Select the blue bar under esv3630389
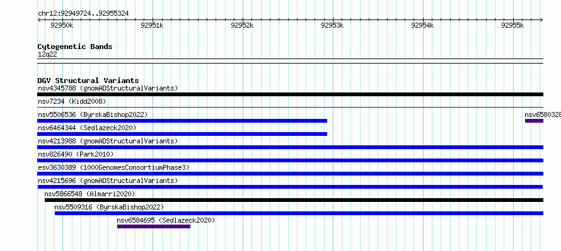 [x=290, y=174]
